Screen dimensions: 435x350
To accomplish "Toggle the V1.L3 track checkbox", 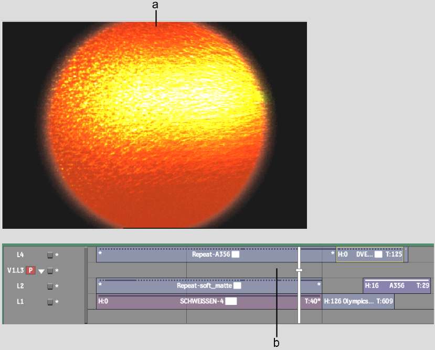I will 50,271.
